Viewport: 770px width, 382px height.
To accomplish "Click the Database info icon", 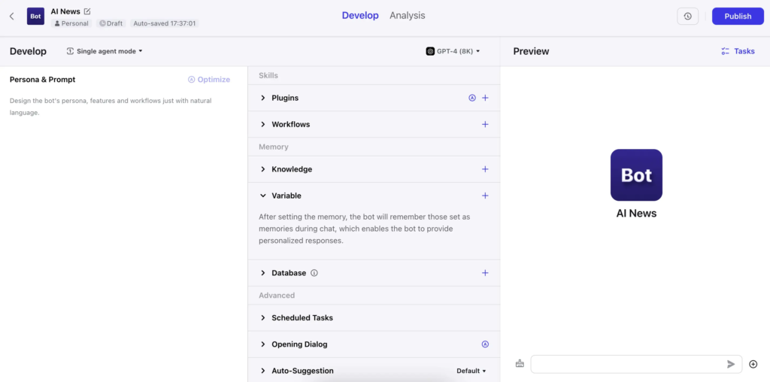I will (314, 273).
